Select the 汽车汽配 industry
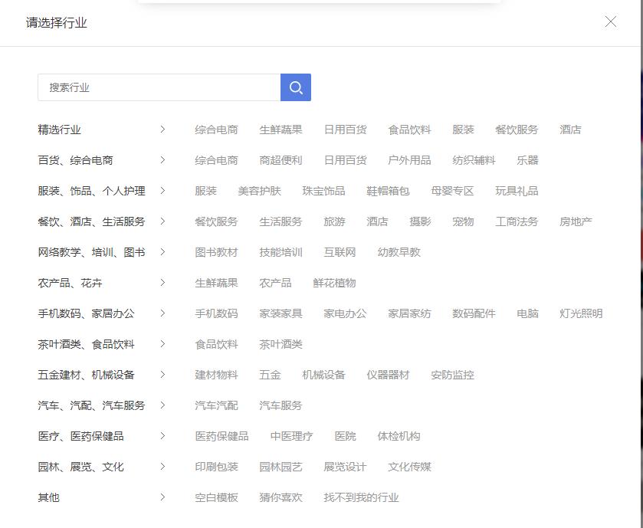Image resolution: width=643 pixels, height=528 pixels. click(x=216, y=405)
